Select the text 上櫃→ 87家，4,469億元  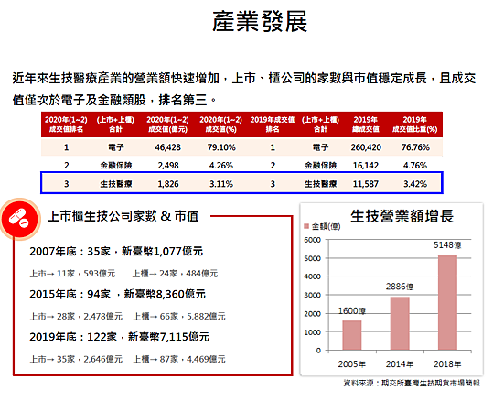coord(179,359)
